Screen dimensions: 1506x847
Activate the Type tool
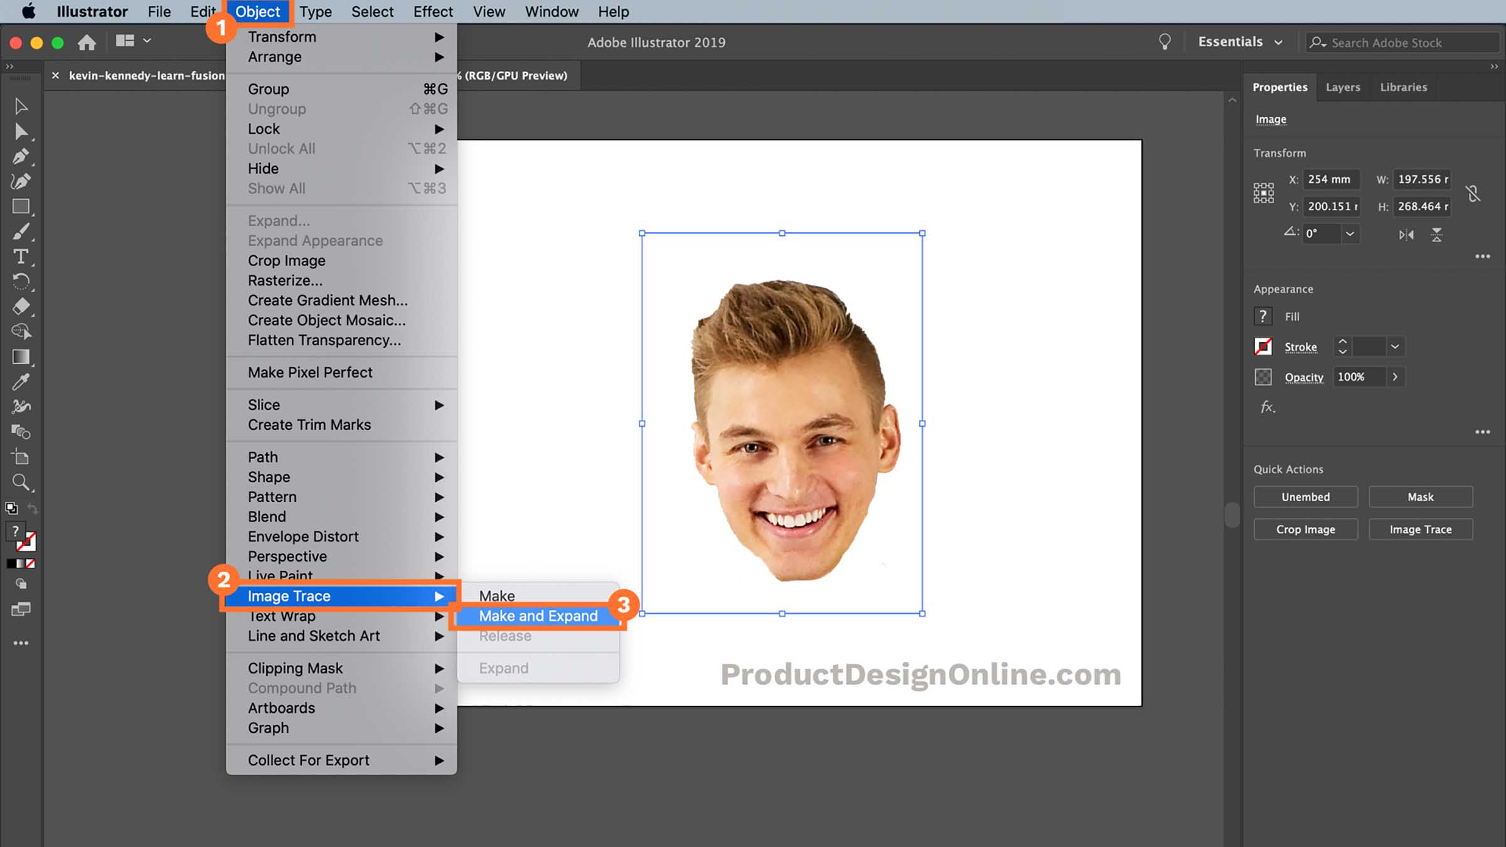(21, 257)
